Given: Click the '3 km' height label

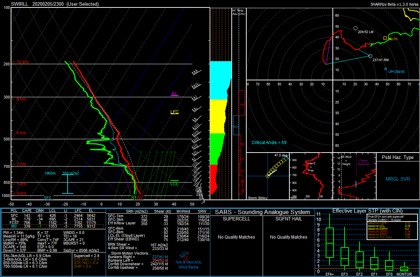Looking at the screenshot, I should (x=20, y=164).
